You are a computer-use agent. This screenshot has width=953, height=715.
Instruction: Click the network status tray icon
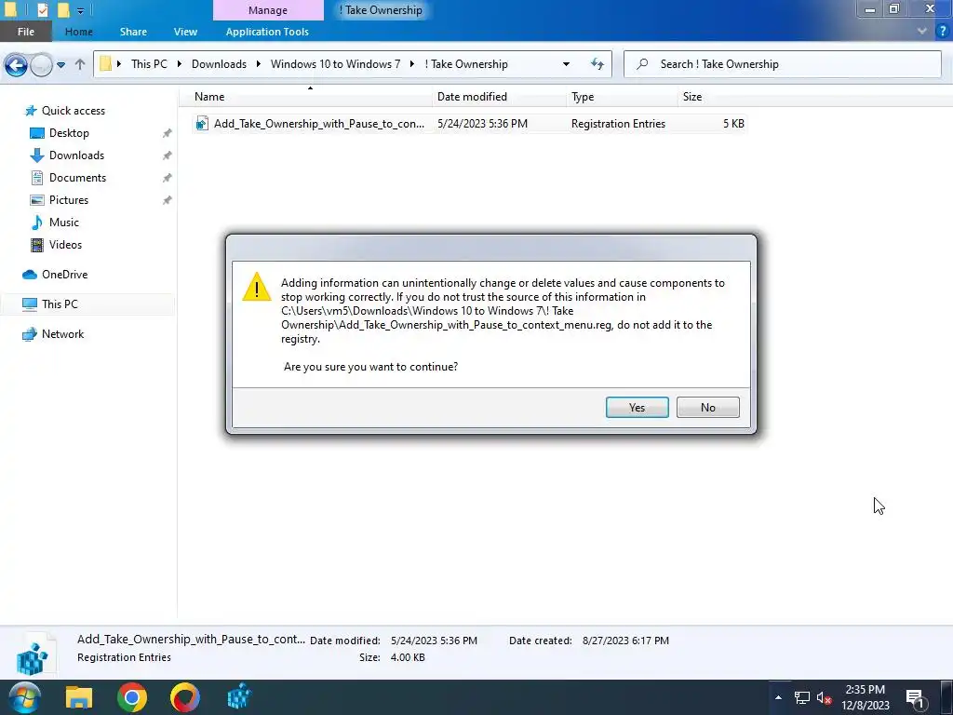click(x=801, y=698)
